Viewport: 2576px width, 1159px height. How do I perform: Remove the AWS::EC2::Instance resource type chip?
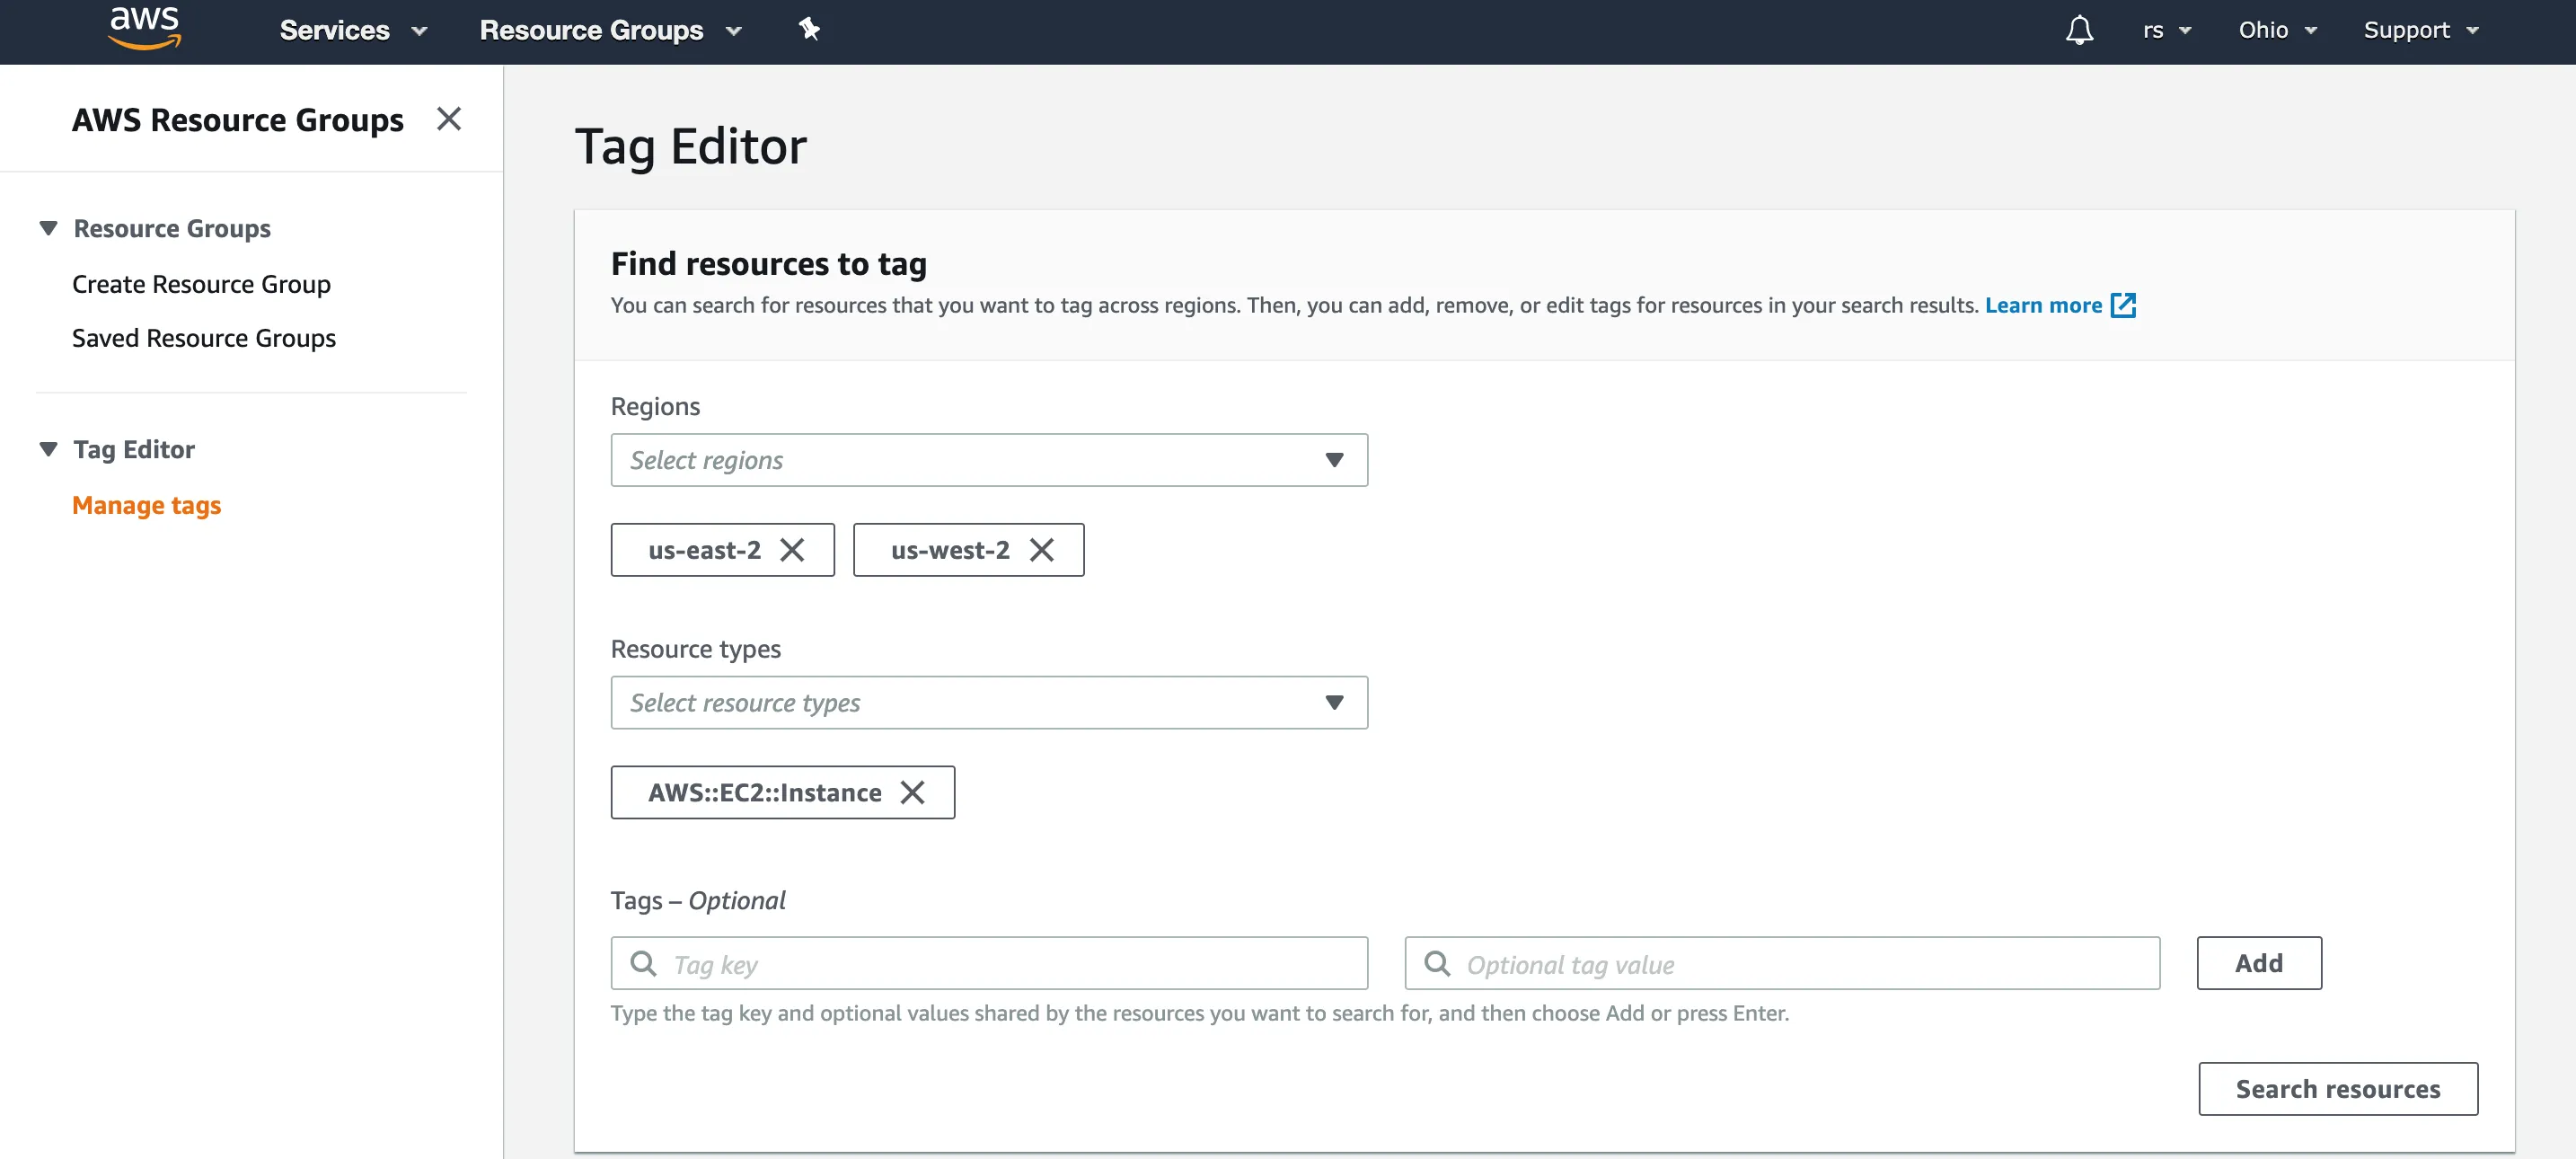912,793
